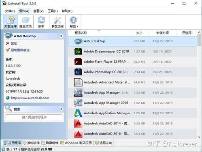
Task: Open the Startup items tool (自启动项)
Action: (26, 22)
